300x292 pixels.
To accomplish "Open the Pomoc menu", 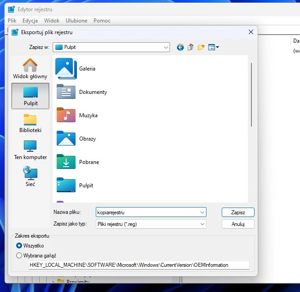I will point(102,21).
